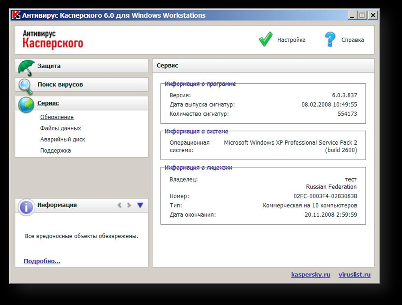Click the blue question mark help icon
The image size is (402, 305).
point(330,39)
